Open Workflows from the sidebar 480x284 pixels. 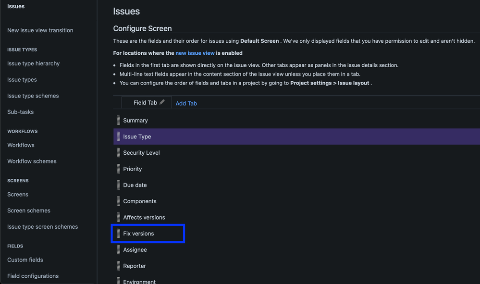pos(20,145)
